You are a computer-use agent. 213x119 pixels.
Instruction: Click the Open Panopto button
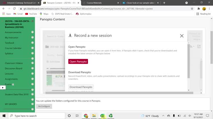(x=78, y=62)
